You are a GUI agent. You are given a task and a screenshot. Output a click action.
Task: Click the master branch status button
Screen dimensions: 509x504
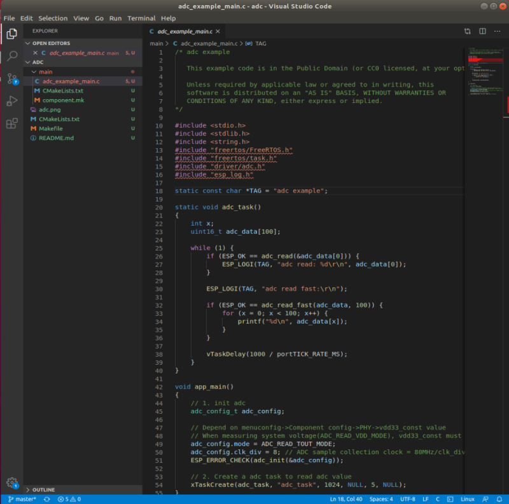[x=22, y=499]
